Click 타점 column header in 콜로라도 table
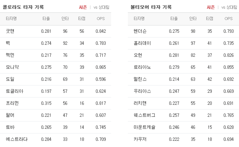Screen dimensions: 239x147 pos(82,19)
